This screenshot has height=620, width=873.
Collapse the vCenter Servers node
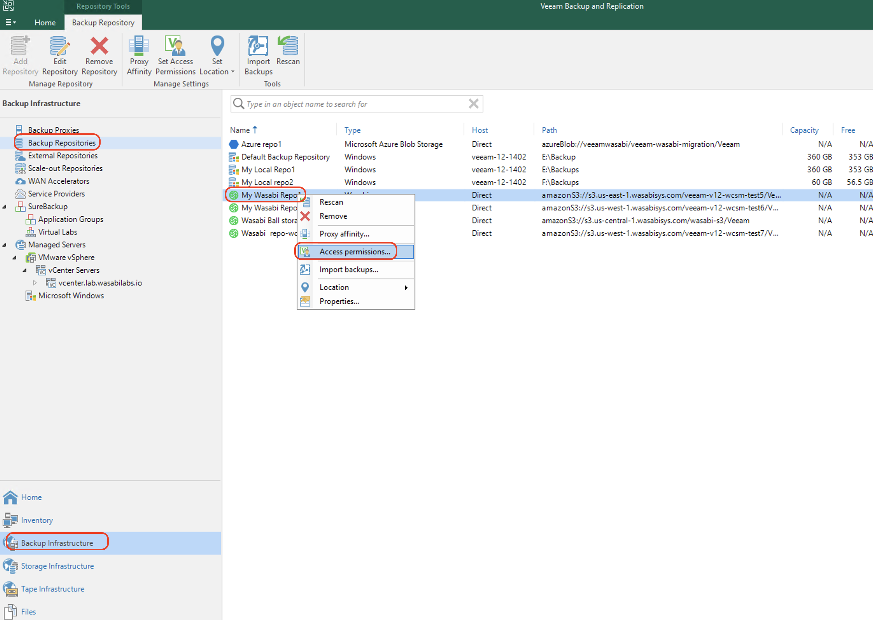[25, 270]
